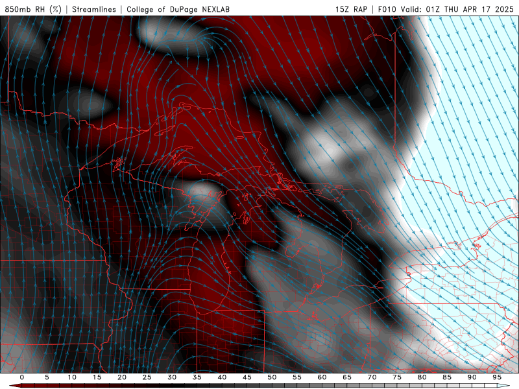519x389 pixels.
Task: Click the colorbar label "25"
Action: click(x=147, y=377)
